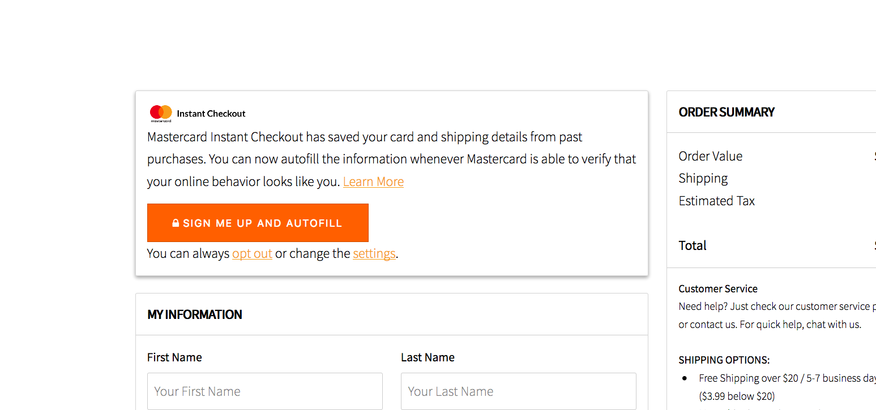The image size is (876, 410).
Task: Click the Sign Me Up and Autofill button
Action: click(x=258, y=223)
